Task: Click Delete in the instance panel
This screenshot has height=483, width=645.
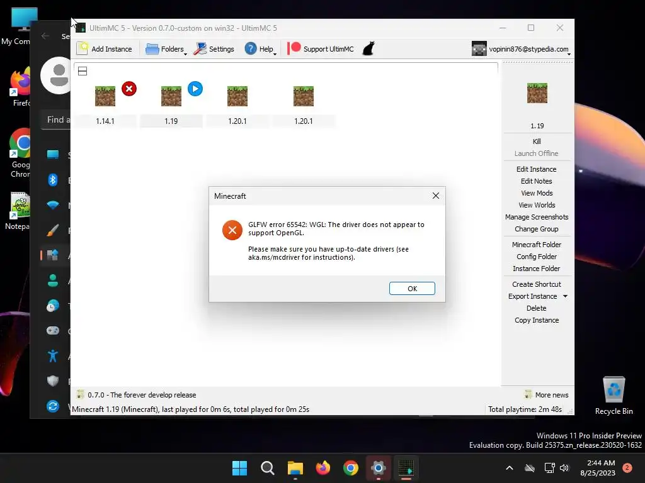Action: 537,308
